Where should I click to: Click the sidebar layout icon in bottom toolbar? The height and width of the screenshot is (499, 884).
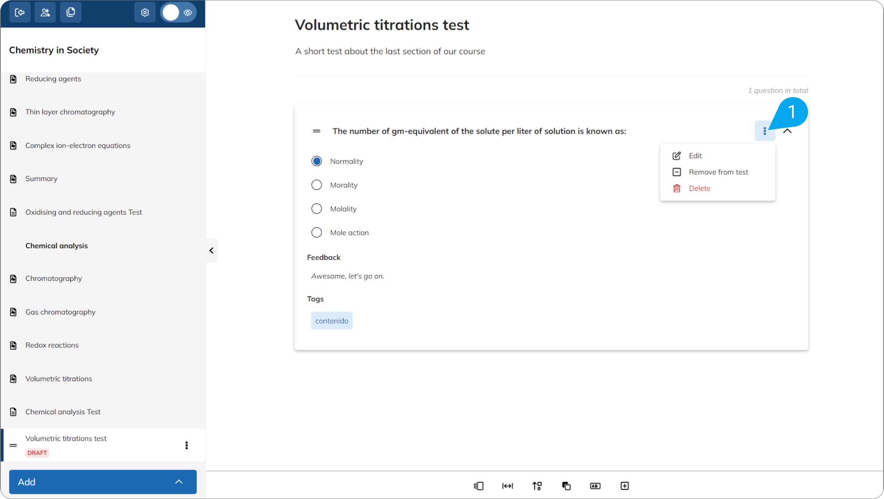tap(478, 486)
